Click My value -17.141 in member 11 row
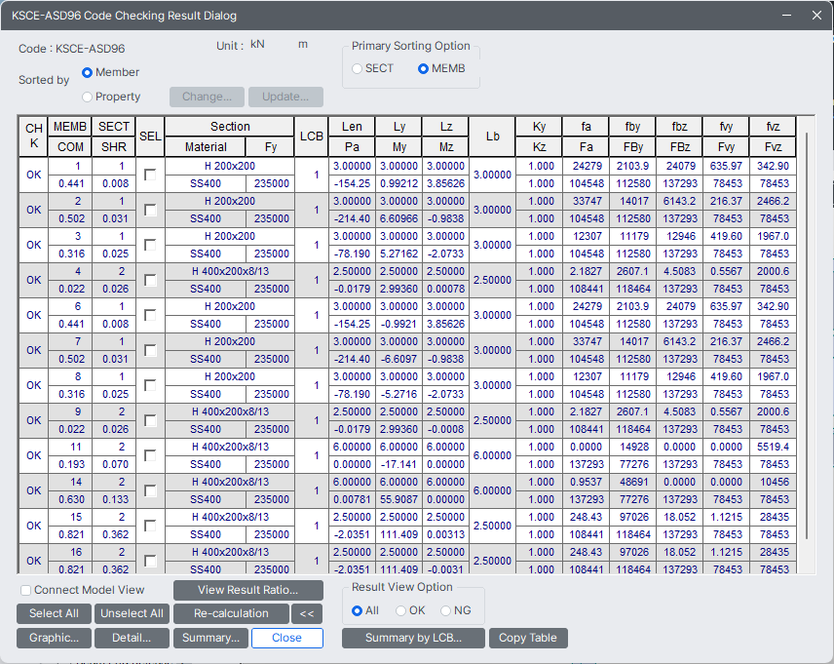 (x=398, y=464)
